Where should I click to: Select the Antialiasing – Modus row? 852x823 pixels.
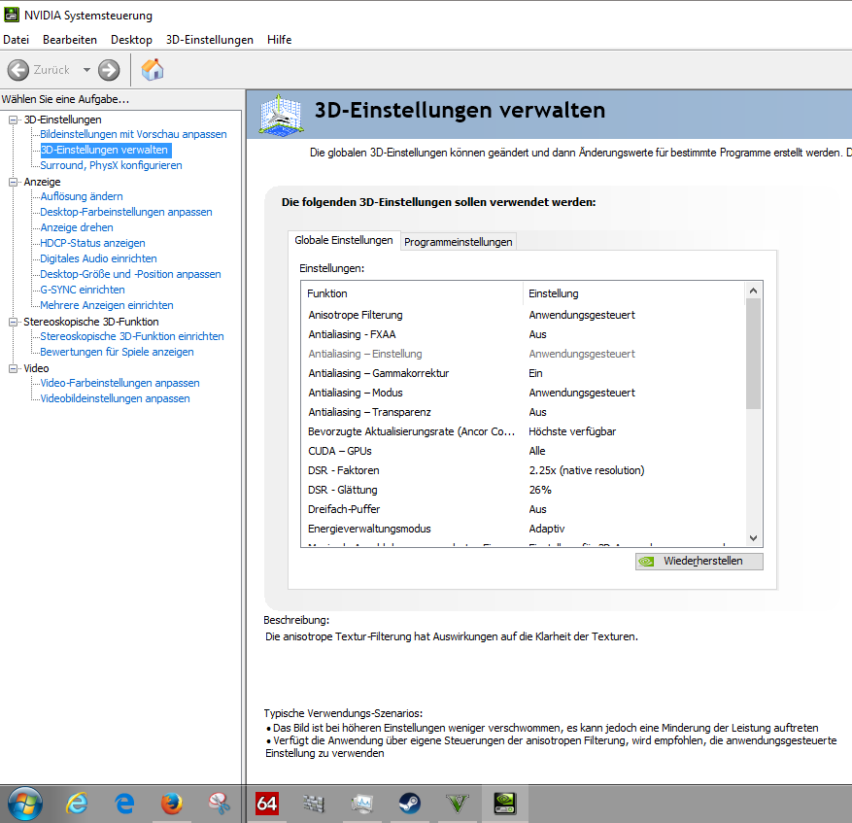(523, 393)
